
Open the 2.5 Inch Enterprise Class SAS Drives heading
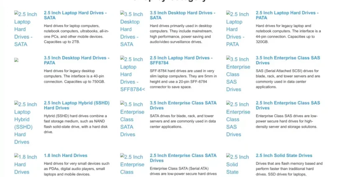pos(288,105)
